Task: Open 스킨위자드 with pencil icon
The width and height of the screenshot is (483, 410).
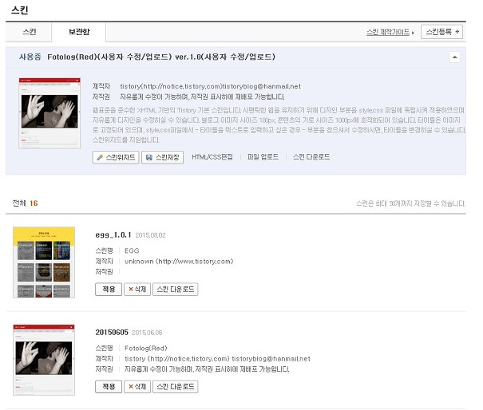Action: pos(116,157)
